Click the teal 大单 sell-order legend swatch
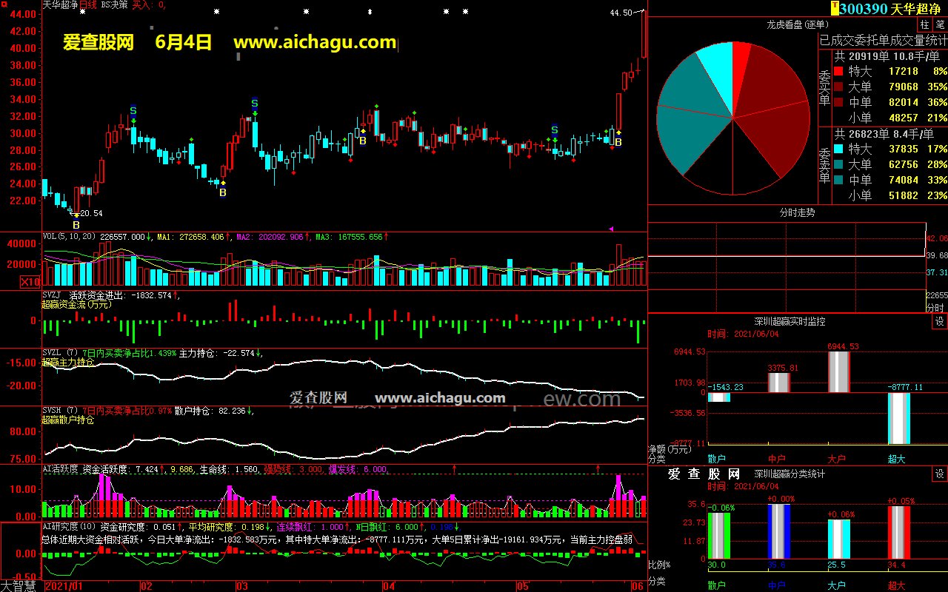 [x=838, y=164]
